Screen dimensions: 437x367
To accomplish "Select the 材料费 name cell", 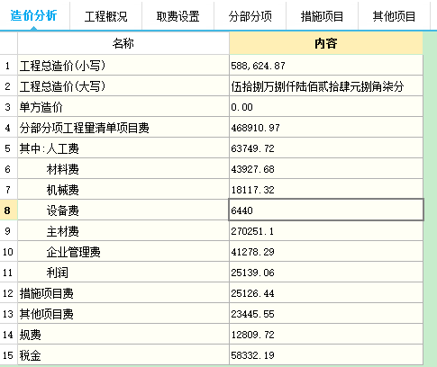I will 123,169.
